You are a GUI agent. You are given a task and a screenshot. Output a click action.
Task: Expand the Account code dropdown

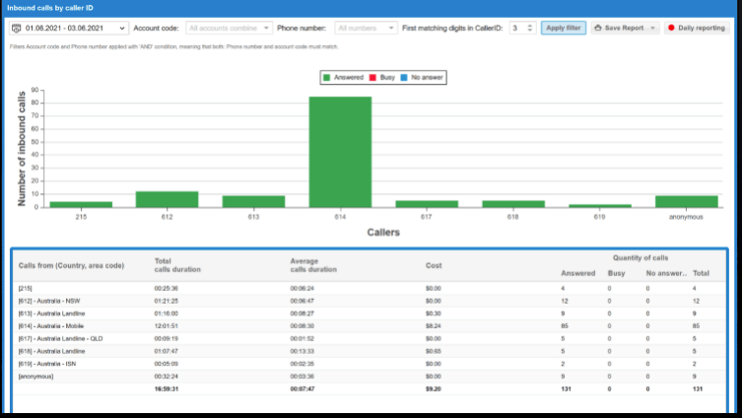[x=266, y=29]
